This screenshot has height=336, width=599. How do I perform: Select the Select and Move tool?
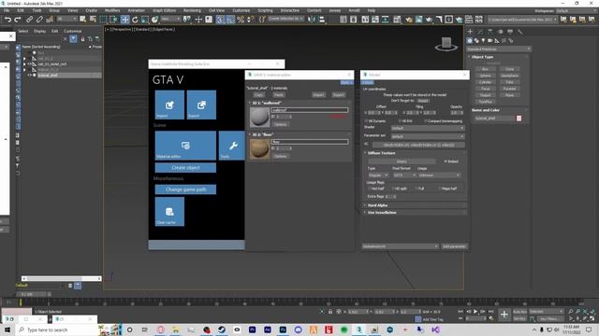pos(124,20)
